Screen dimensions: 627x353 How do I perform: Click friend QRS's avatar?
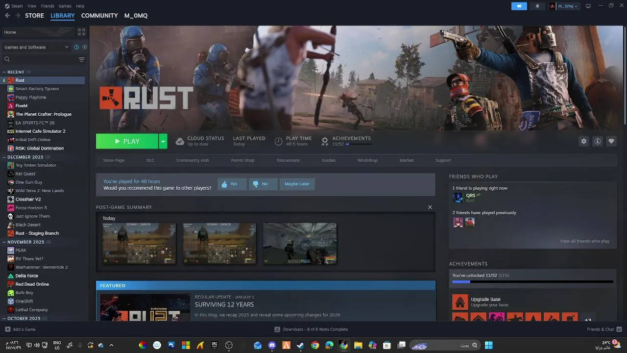pos(458,198)
